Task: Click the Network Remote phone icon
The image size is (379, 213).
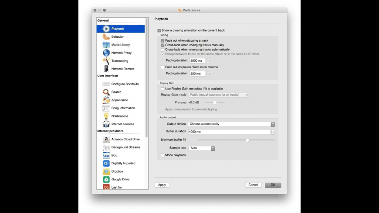Action: 106,69
